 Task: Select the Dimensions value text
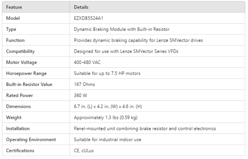coord(107,107)
